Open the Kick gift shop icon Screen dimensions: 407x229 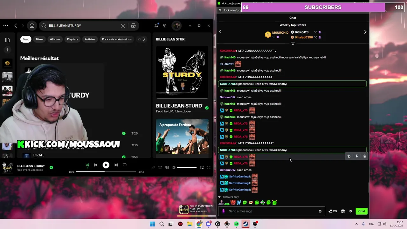pos(343,211)
